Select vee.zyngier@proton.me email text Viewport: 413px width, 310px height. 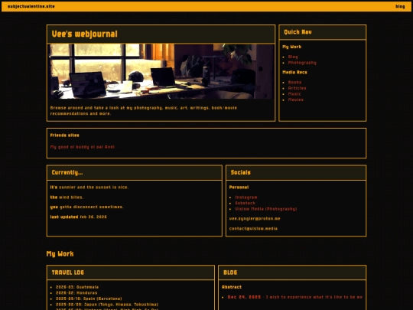coord(255,218)
